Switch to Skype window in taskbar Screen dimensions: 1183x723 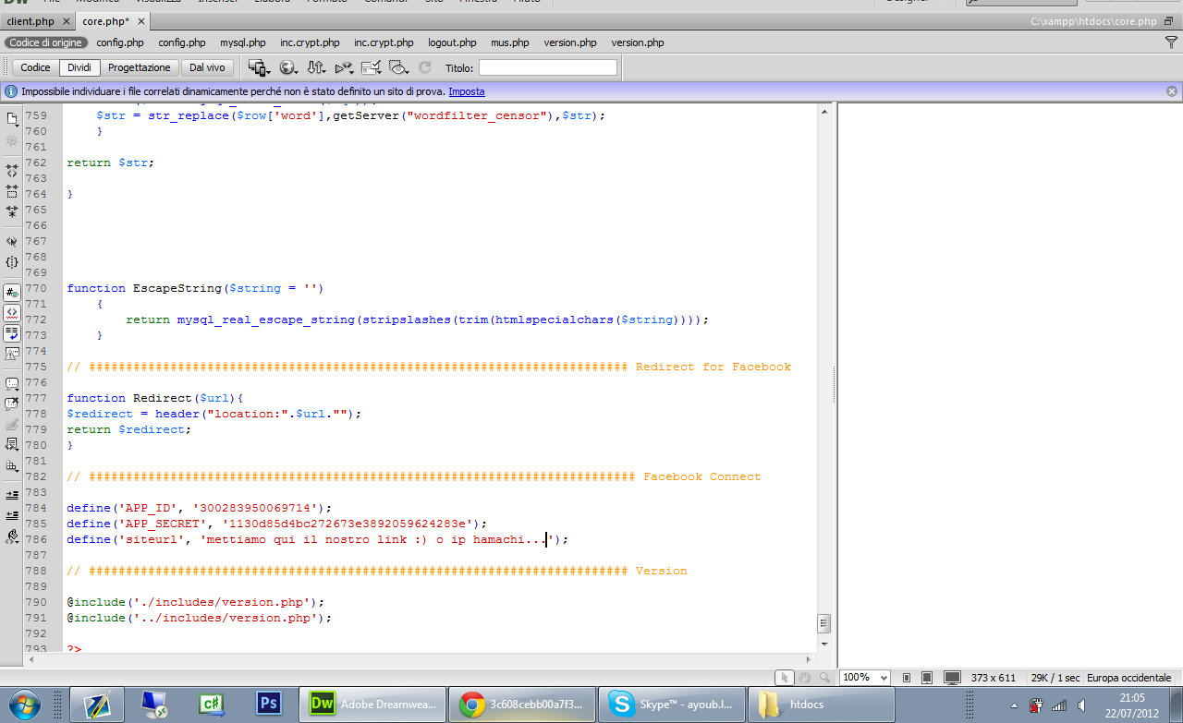pyautogui.click(x=670, y=705)
